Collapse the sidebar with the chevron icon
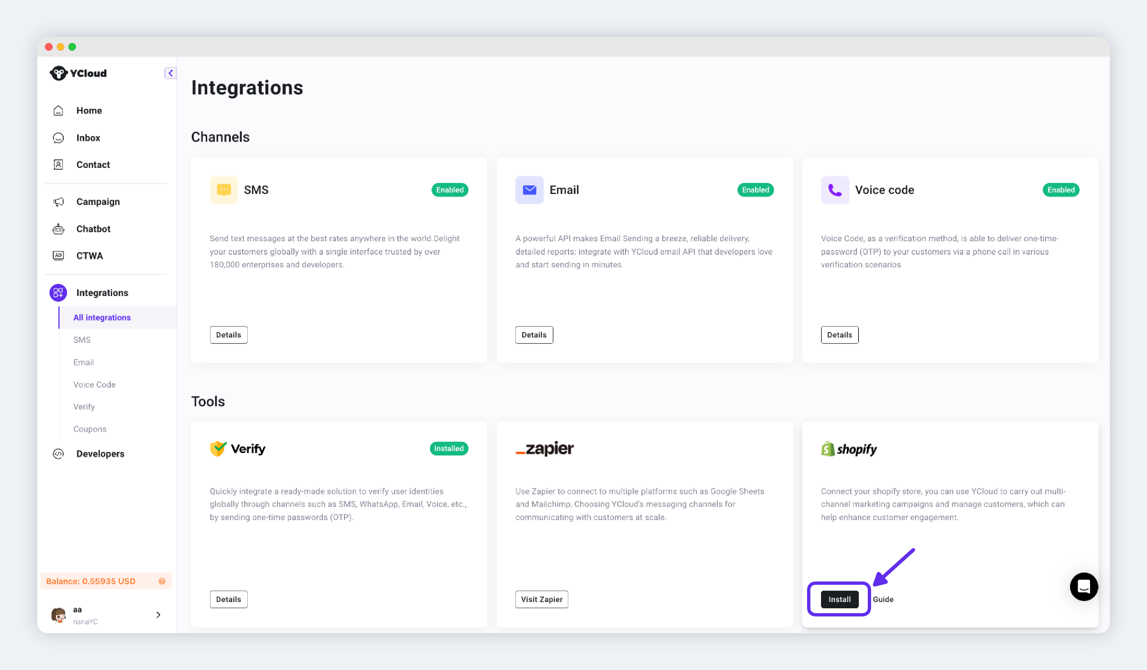Image resolution: width=1147 pixels, height=670 pixels. pos(170,73)
